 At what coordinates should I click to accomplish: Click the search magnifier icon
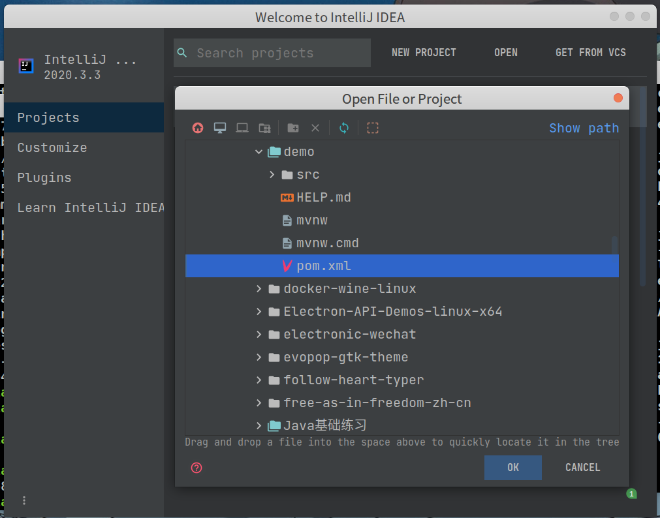tap(182, 53)
